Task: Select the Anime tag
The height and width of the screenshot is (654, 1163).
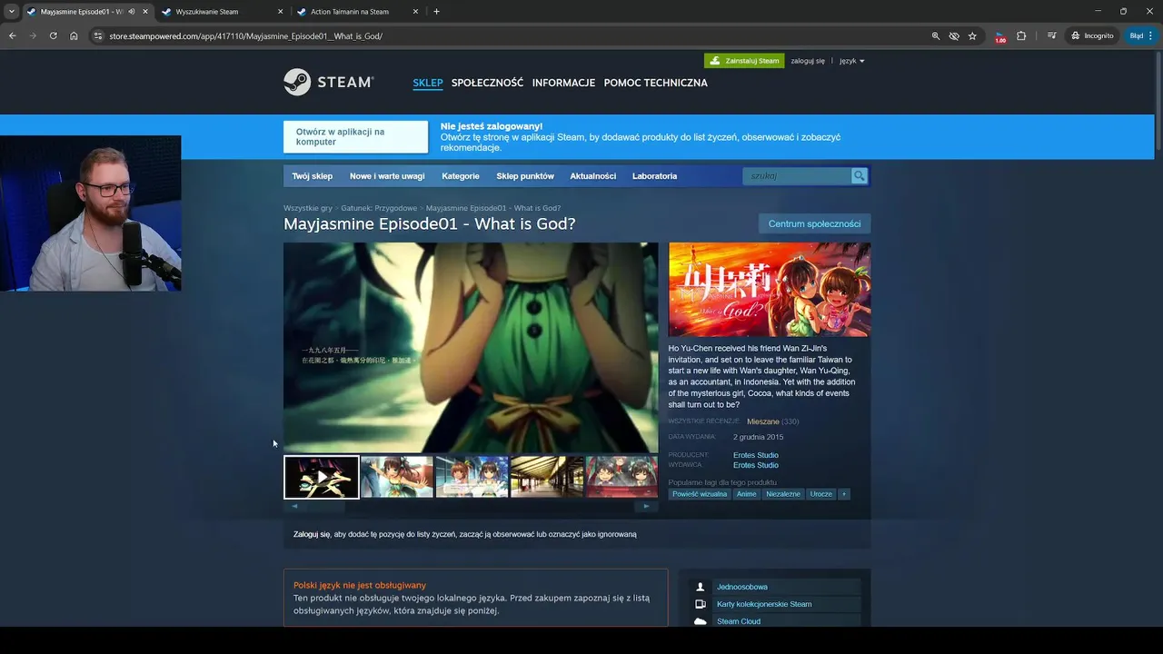Action: tap(746, 494)
